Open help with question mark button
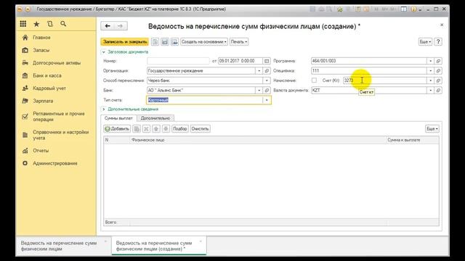 pos(438,42)
